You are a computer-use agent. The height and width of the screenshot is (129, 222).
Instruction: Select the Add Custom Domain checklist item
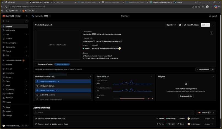(x=63, y=86)
